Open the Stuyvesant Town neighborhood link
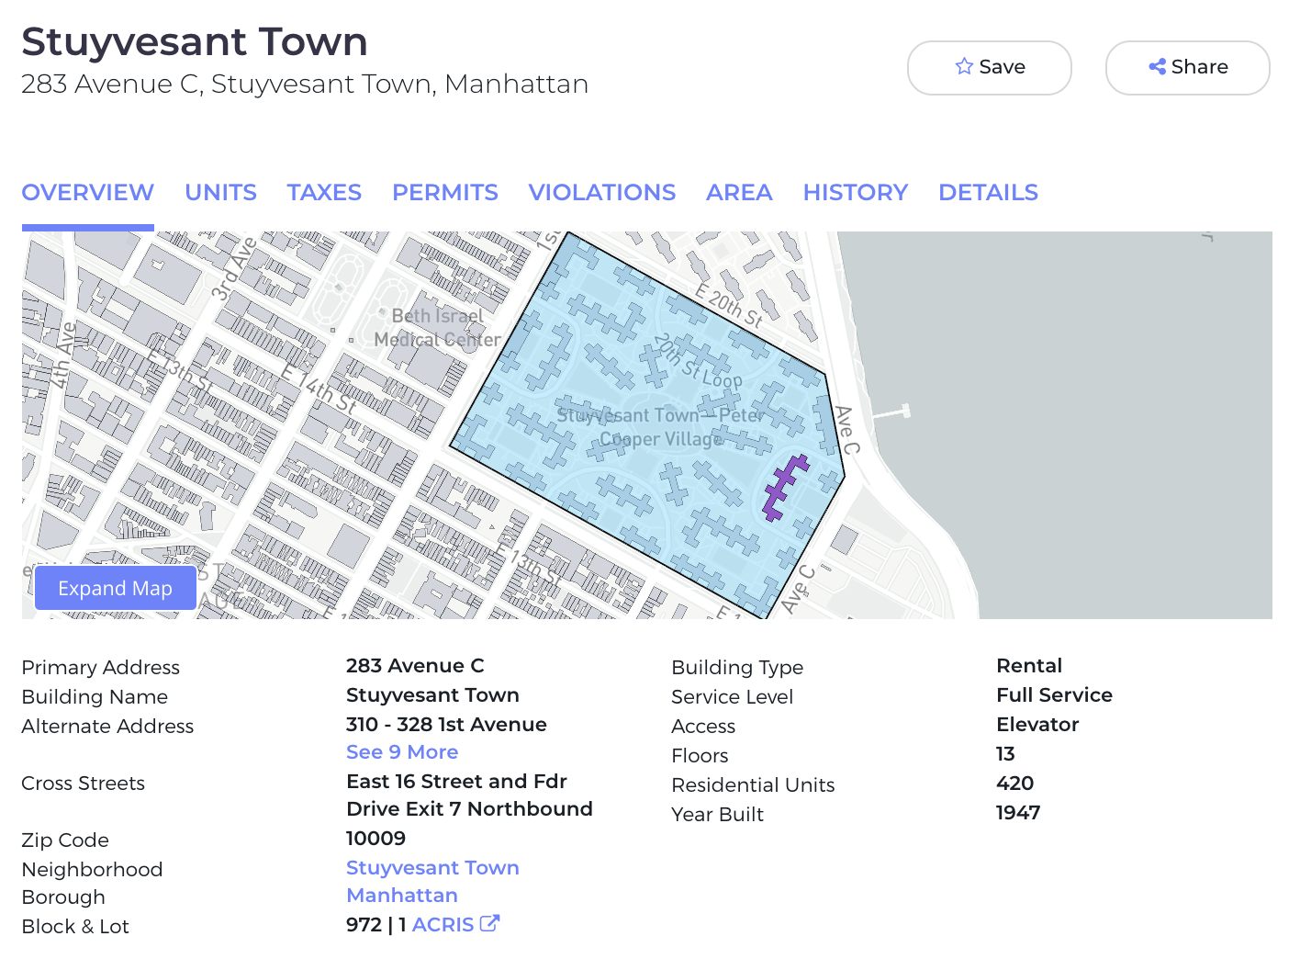This screenshot has height=970, width=1300. click(432, 868)
